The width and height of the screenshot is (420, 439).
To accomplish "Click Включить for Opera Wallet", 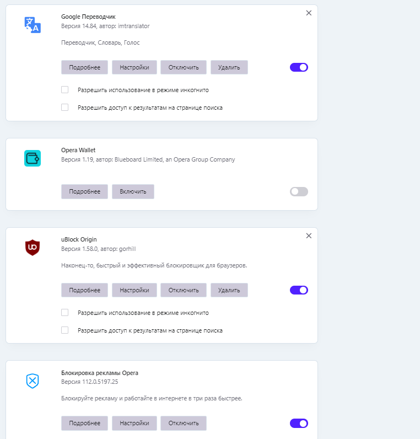I will tap(133, 191).
